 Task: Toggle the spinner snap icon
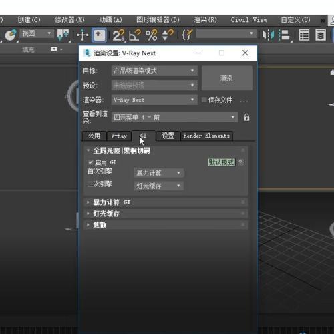coord(167,35)
